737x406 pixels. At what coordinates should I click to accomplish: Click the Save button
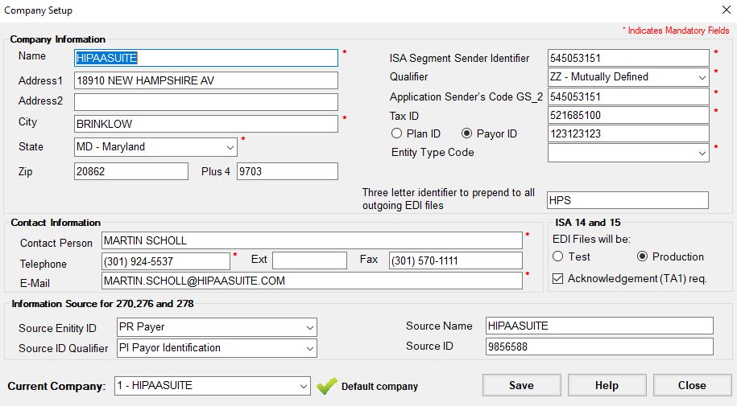(x=522, y=385)
